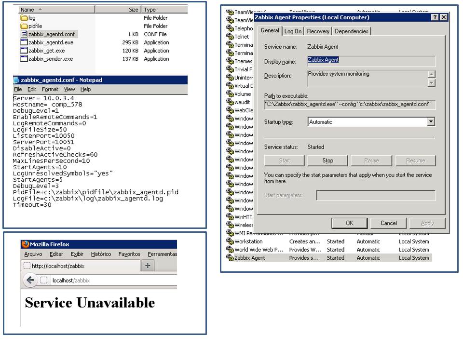Open Notepad File menu

click(18, 89)
